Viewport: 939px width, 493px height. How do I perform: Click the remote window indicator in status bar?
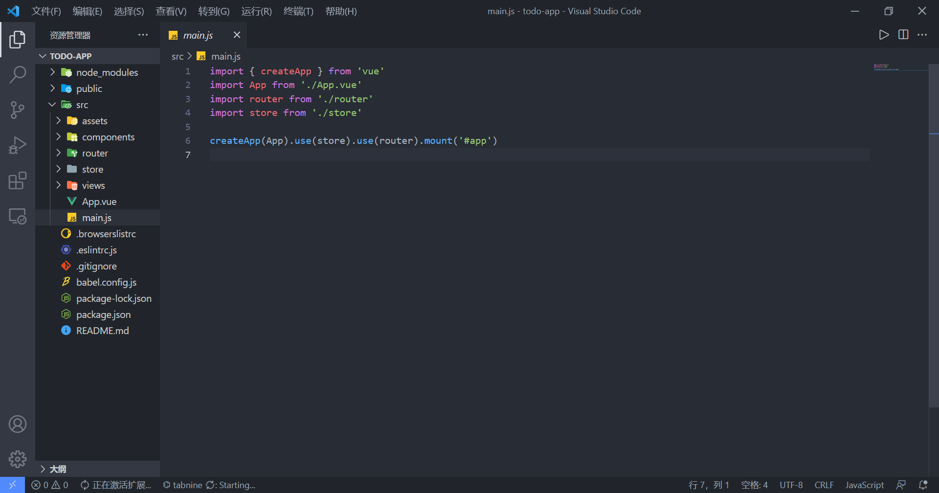(x=12, y=485)
